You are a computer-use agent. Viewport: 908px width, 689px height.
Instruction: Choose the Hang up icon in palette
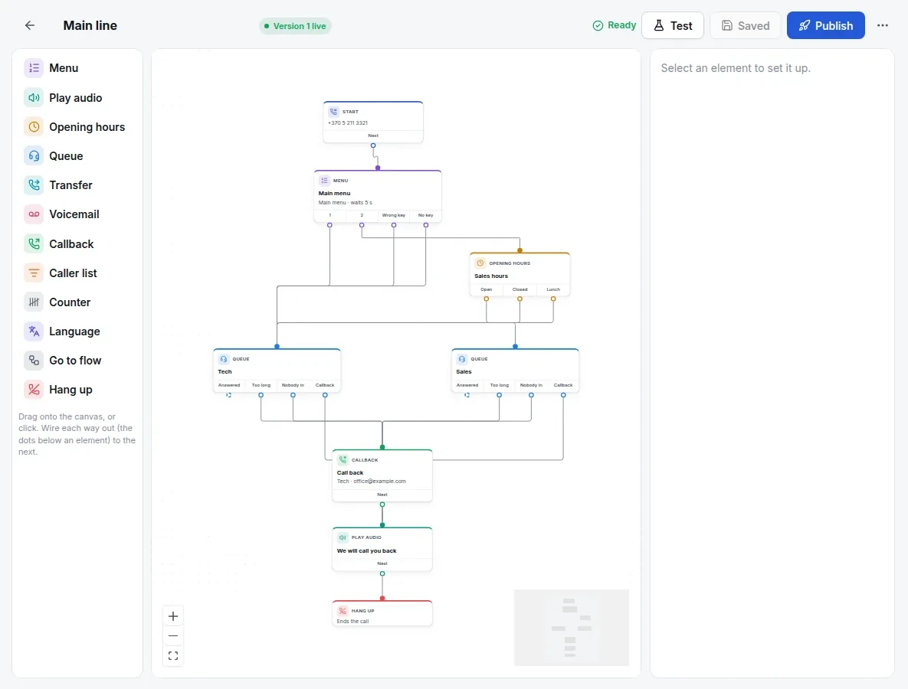pos(34,390)
